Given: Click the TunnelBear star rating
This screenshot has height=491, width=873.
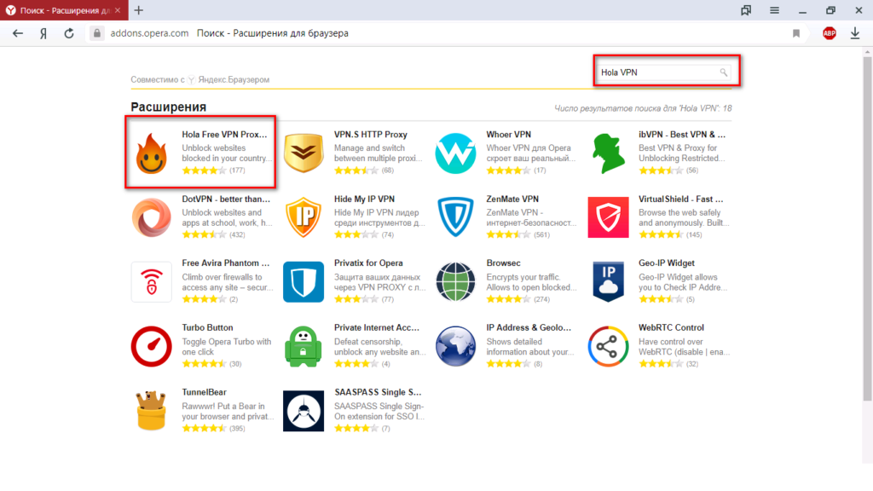Looking at the screenshot, I should (204, 428).
